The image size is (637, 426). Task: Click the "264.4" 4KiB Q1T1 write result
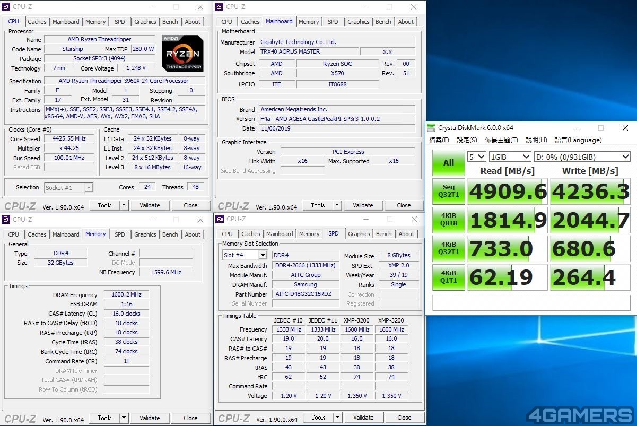[590, 277]
